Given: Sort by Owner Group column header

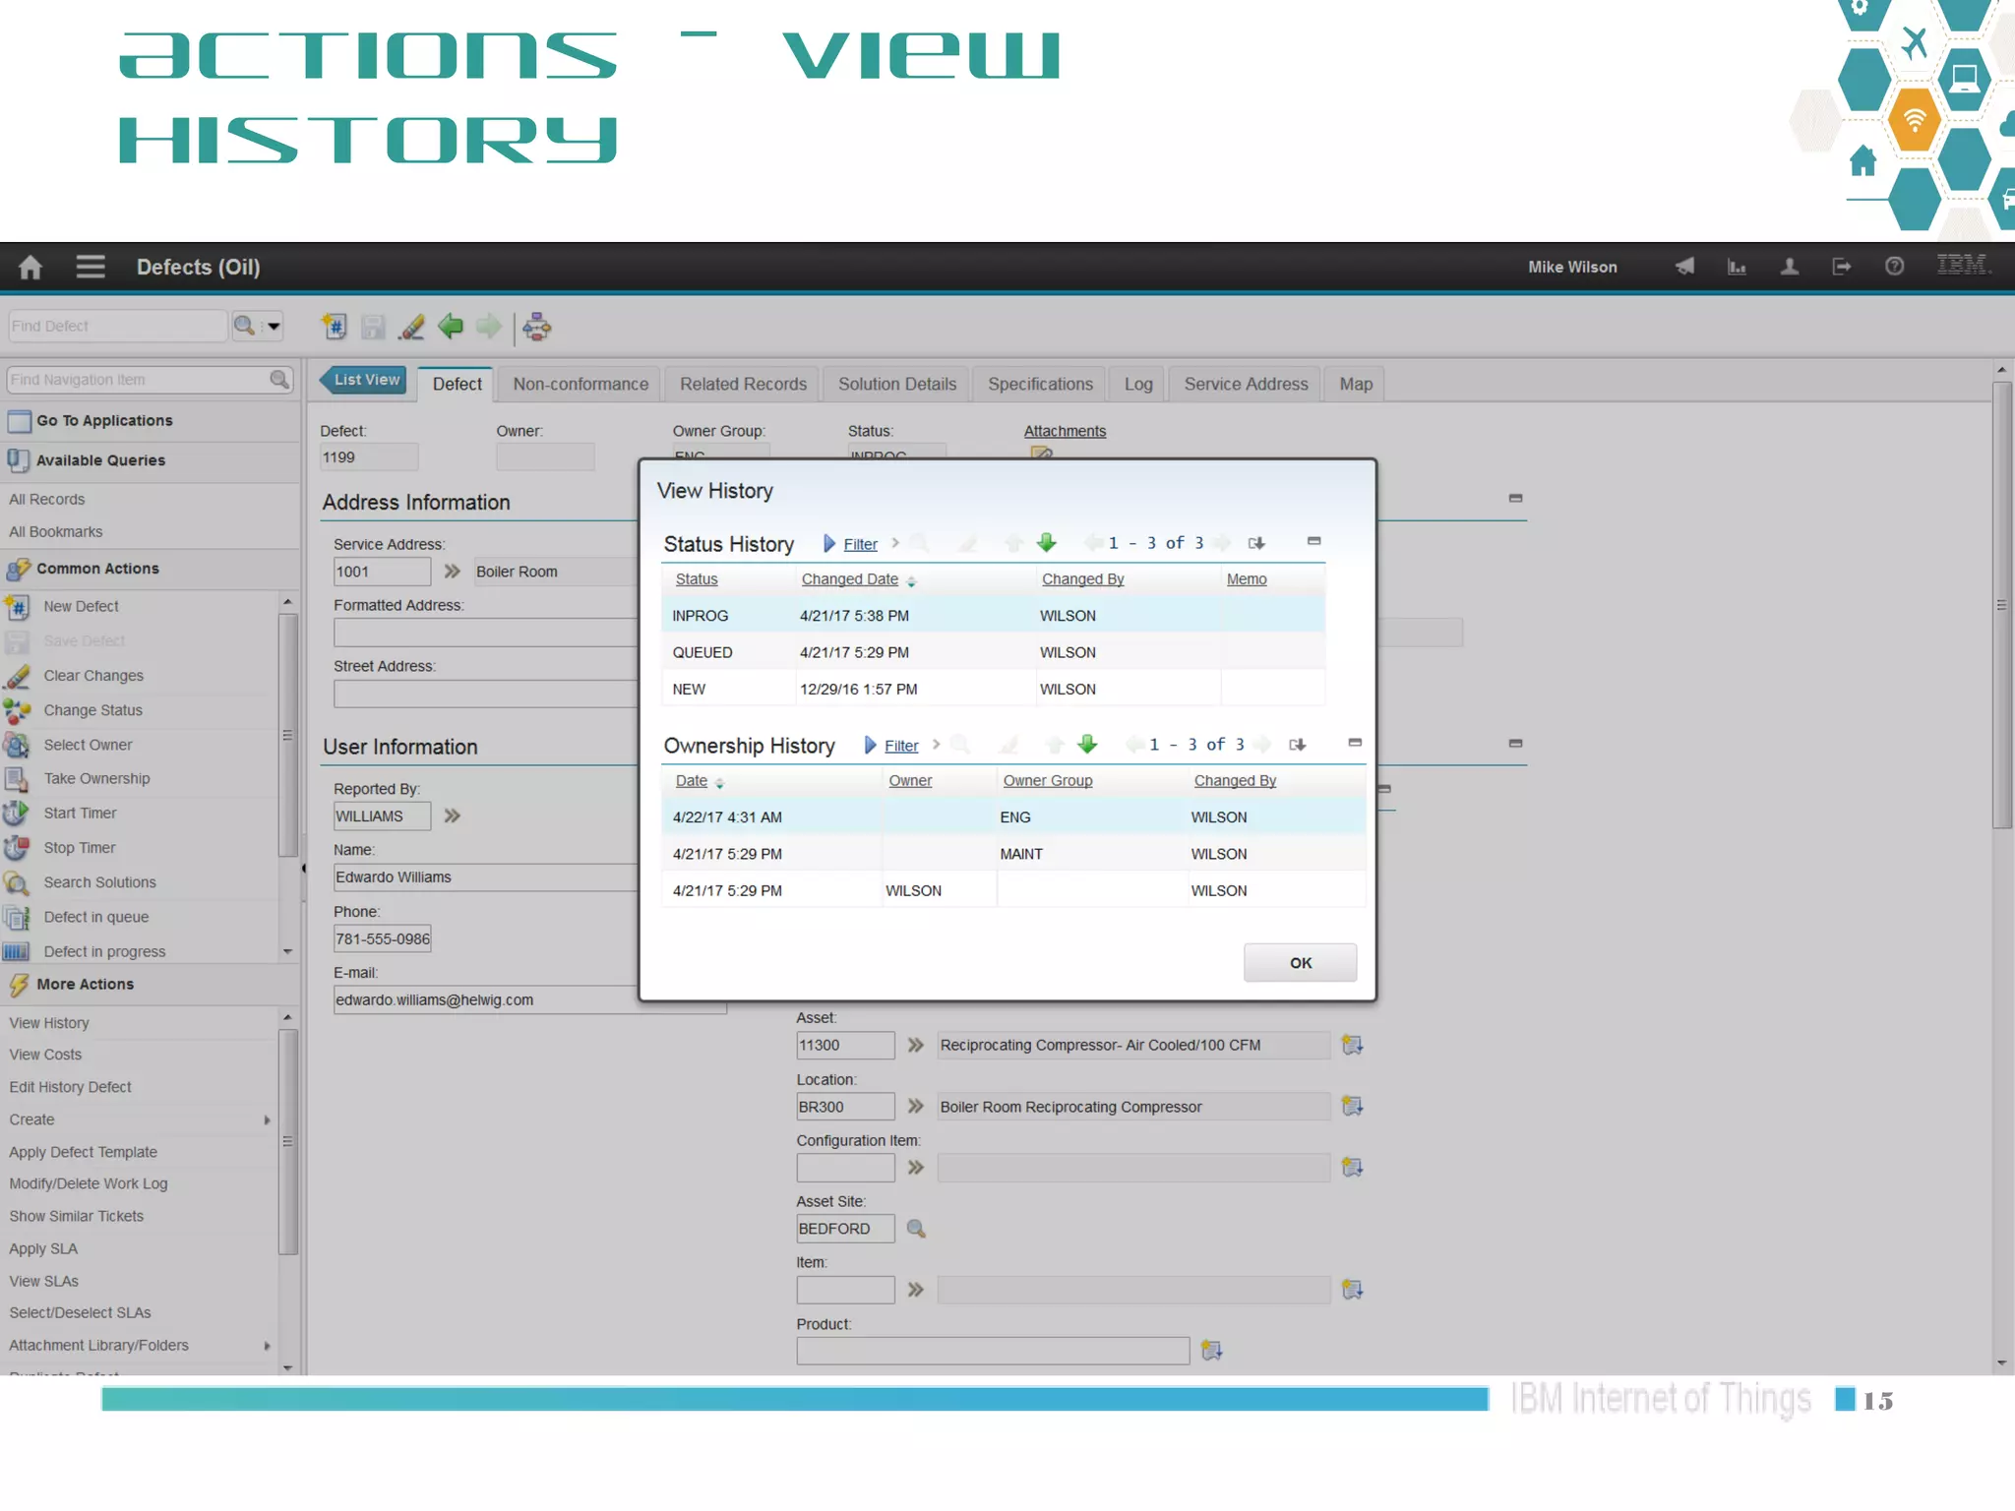Looking at the screenshot, I should tap(1048, 781).
